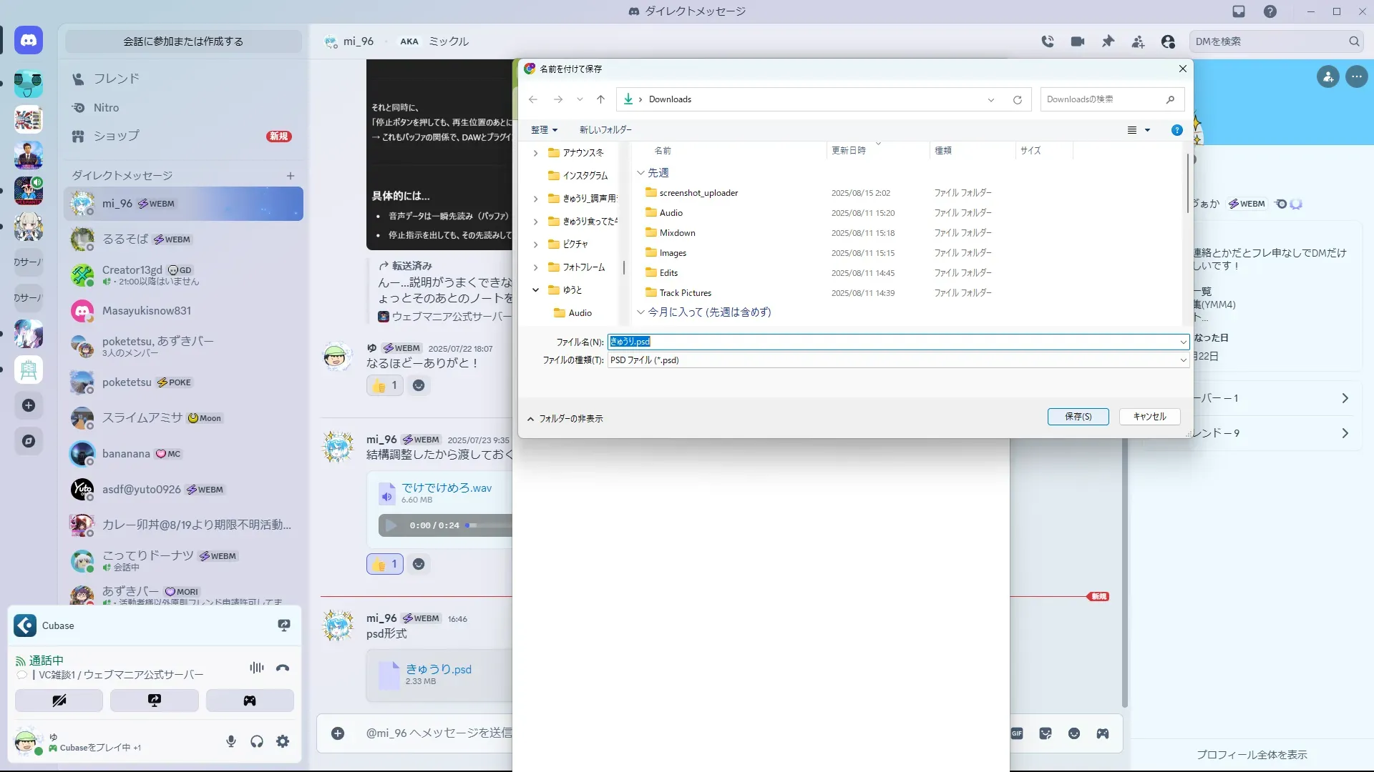1374x772 pixels.
Task: Deafen audio with headphone icon
Action: click(x=257, y=741)
